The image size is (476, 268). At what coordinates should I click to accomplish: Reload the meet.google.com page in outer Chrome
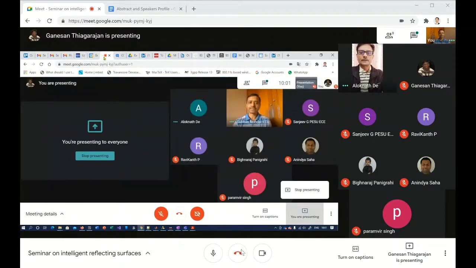pyautogui.click(x=49, y=21)
